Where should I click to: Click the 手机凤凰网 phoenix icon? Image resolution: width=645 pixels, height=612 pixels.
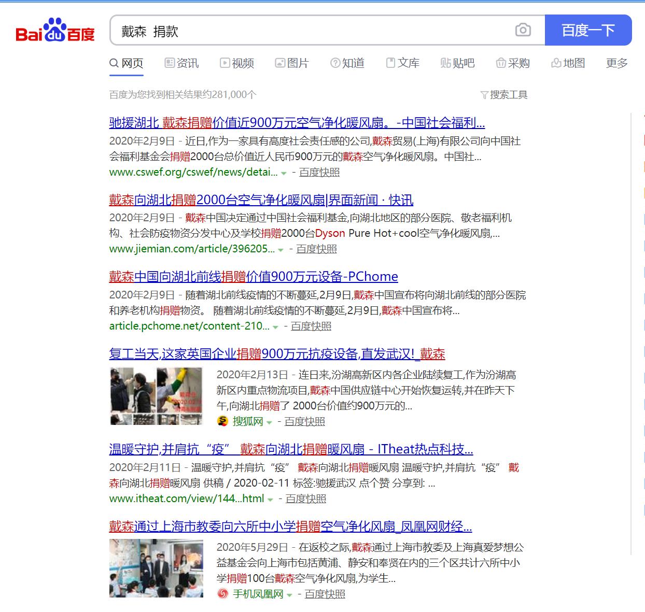pos(222,595)
